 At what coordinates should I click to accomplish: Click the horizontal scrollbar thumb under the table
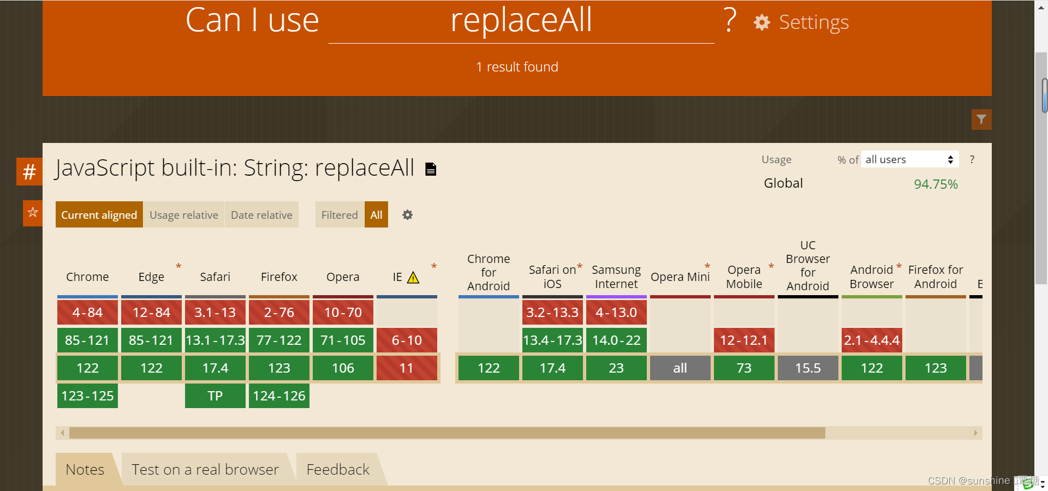pyautogui.click(x=447, y=433)
